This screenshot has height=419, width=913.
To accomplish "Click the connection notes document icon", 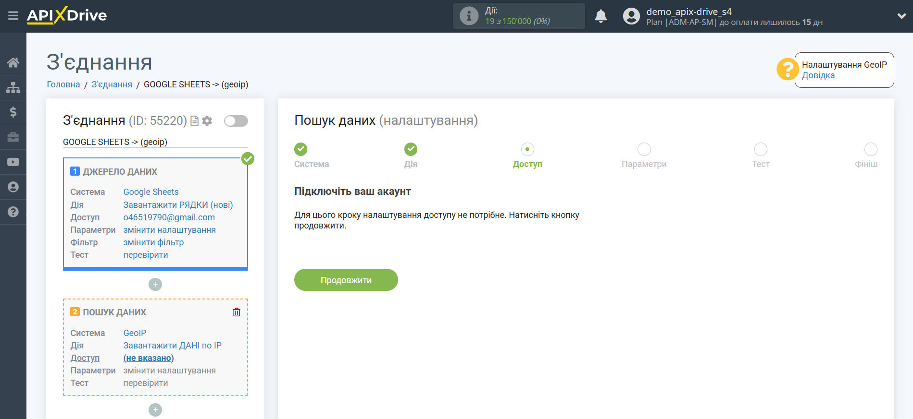I will pyautogui.click(x=194, y=121).
